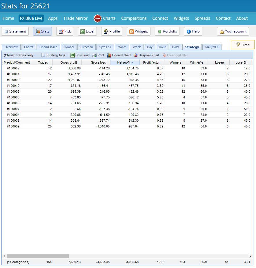Open the FX Blue Live menu

pos(31,18)
